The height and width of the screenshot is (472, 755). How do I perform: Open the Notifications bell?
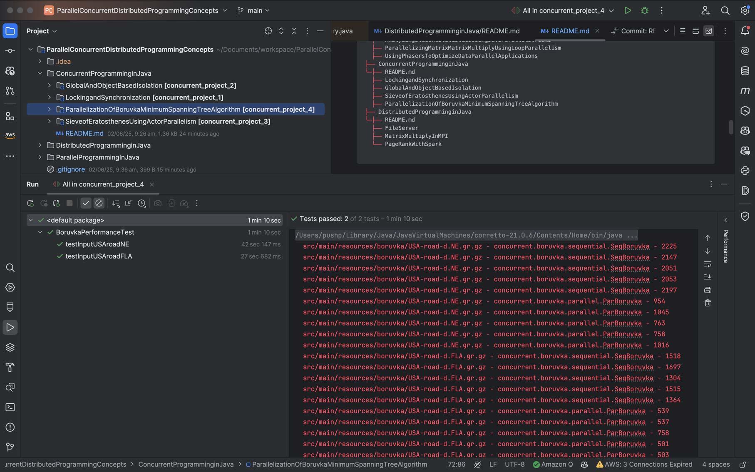point(745,31)
